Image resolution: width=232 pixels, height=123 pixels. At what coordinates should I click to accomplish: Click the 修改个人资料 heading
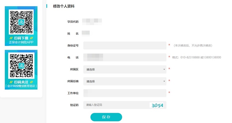(64, 6)
